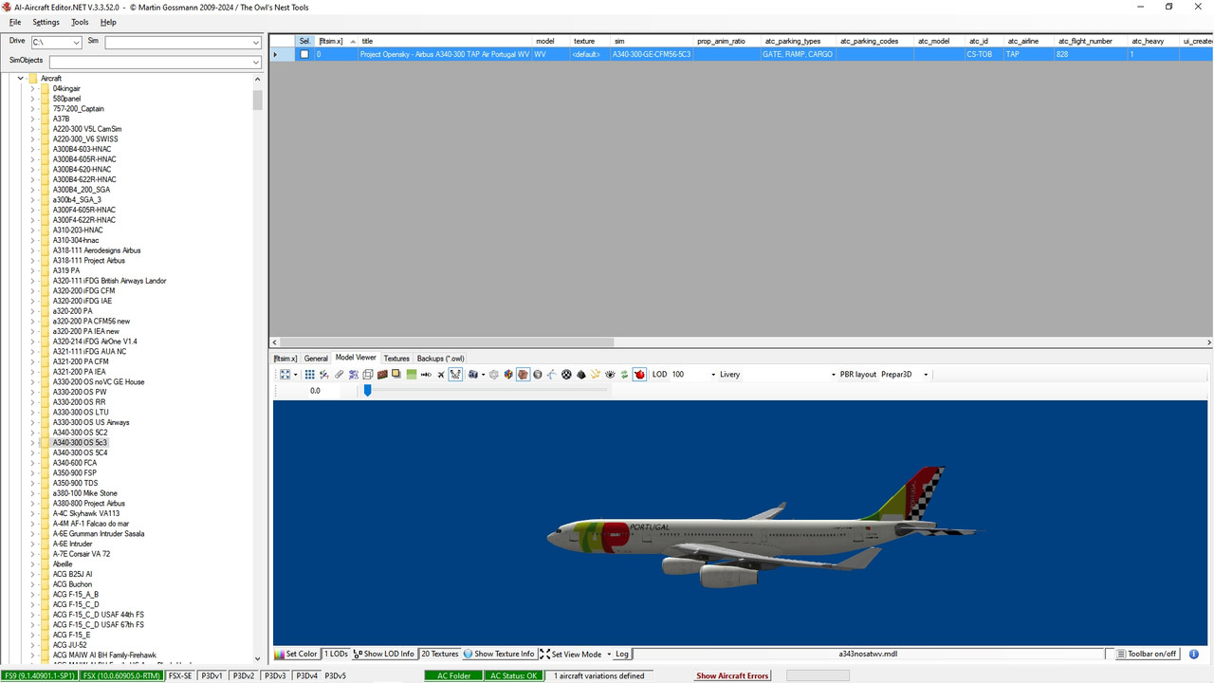Open the Help menu
This screenshot has width=1214, height=683.
108,22
